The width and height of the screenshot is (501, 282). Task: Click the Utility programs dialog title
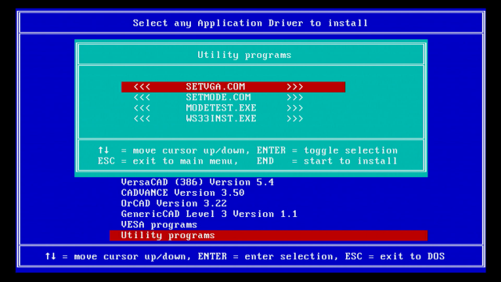click(244, 55)
